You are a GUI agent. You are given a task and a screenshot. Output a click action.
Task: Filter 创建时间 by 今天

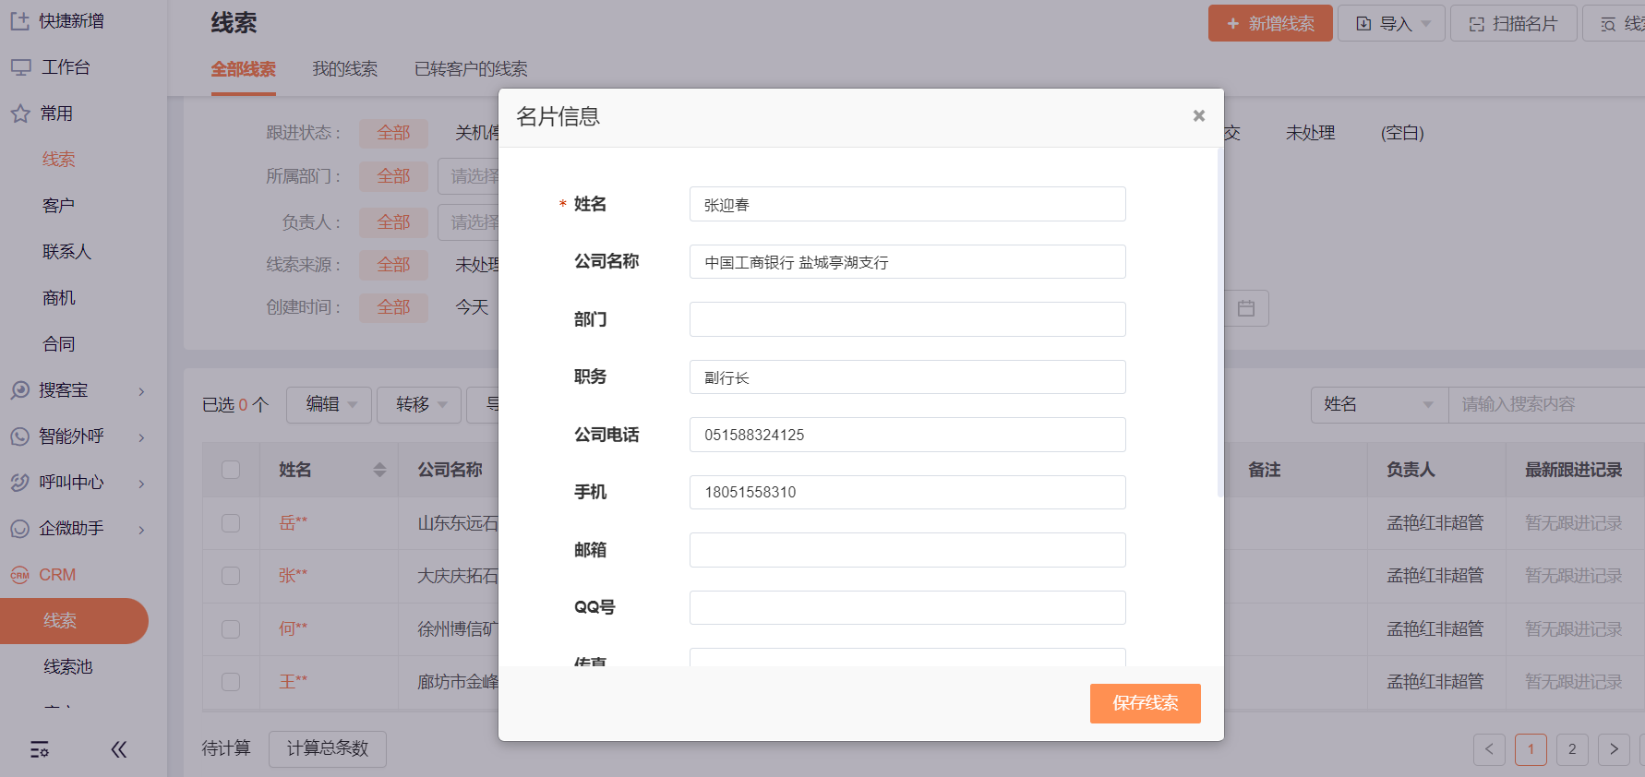472,307
